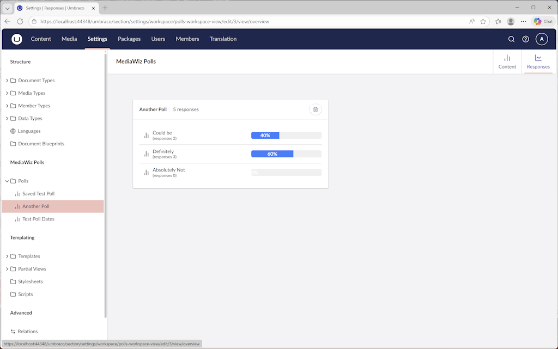Click the browser page refresh icon
The image size is (558, 349).
point(20,22)
